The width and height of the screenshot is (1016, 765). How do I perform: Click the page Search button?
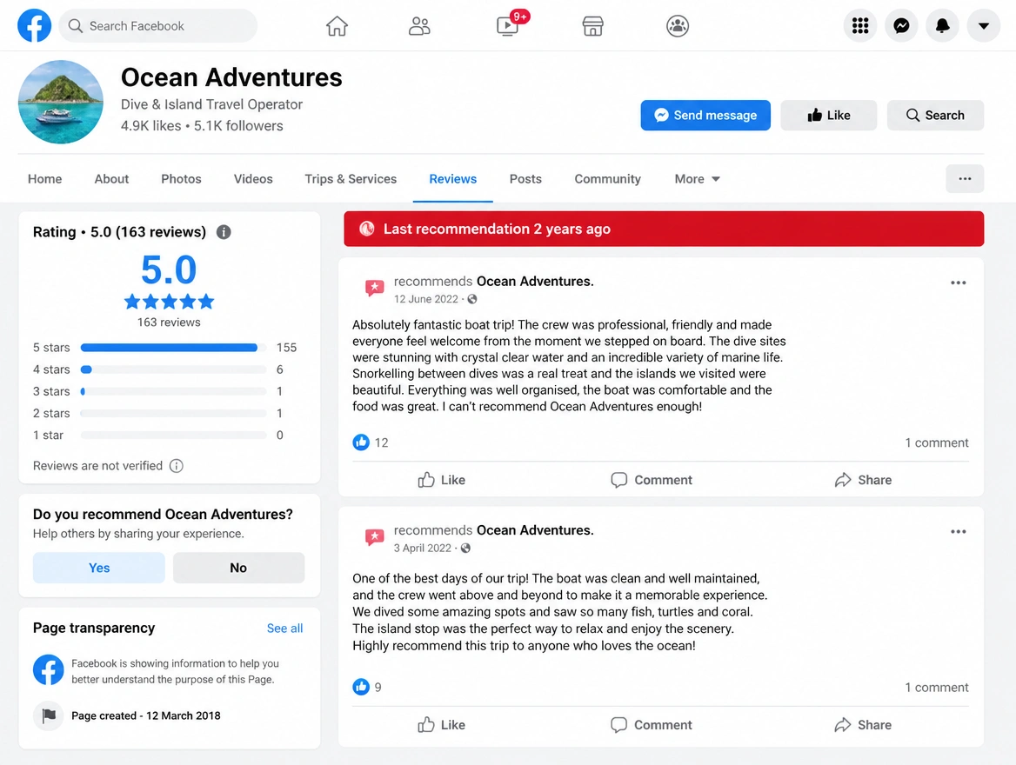click(x=935, y=116)
